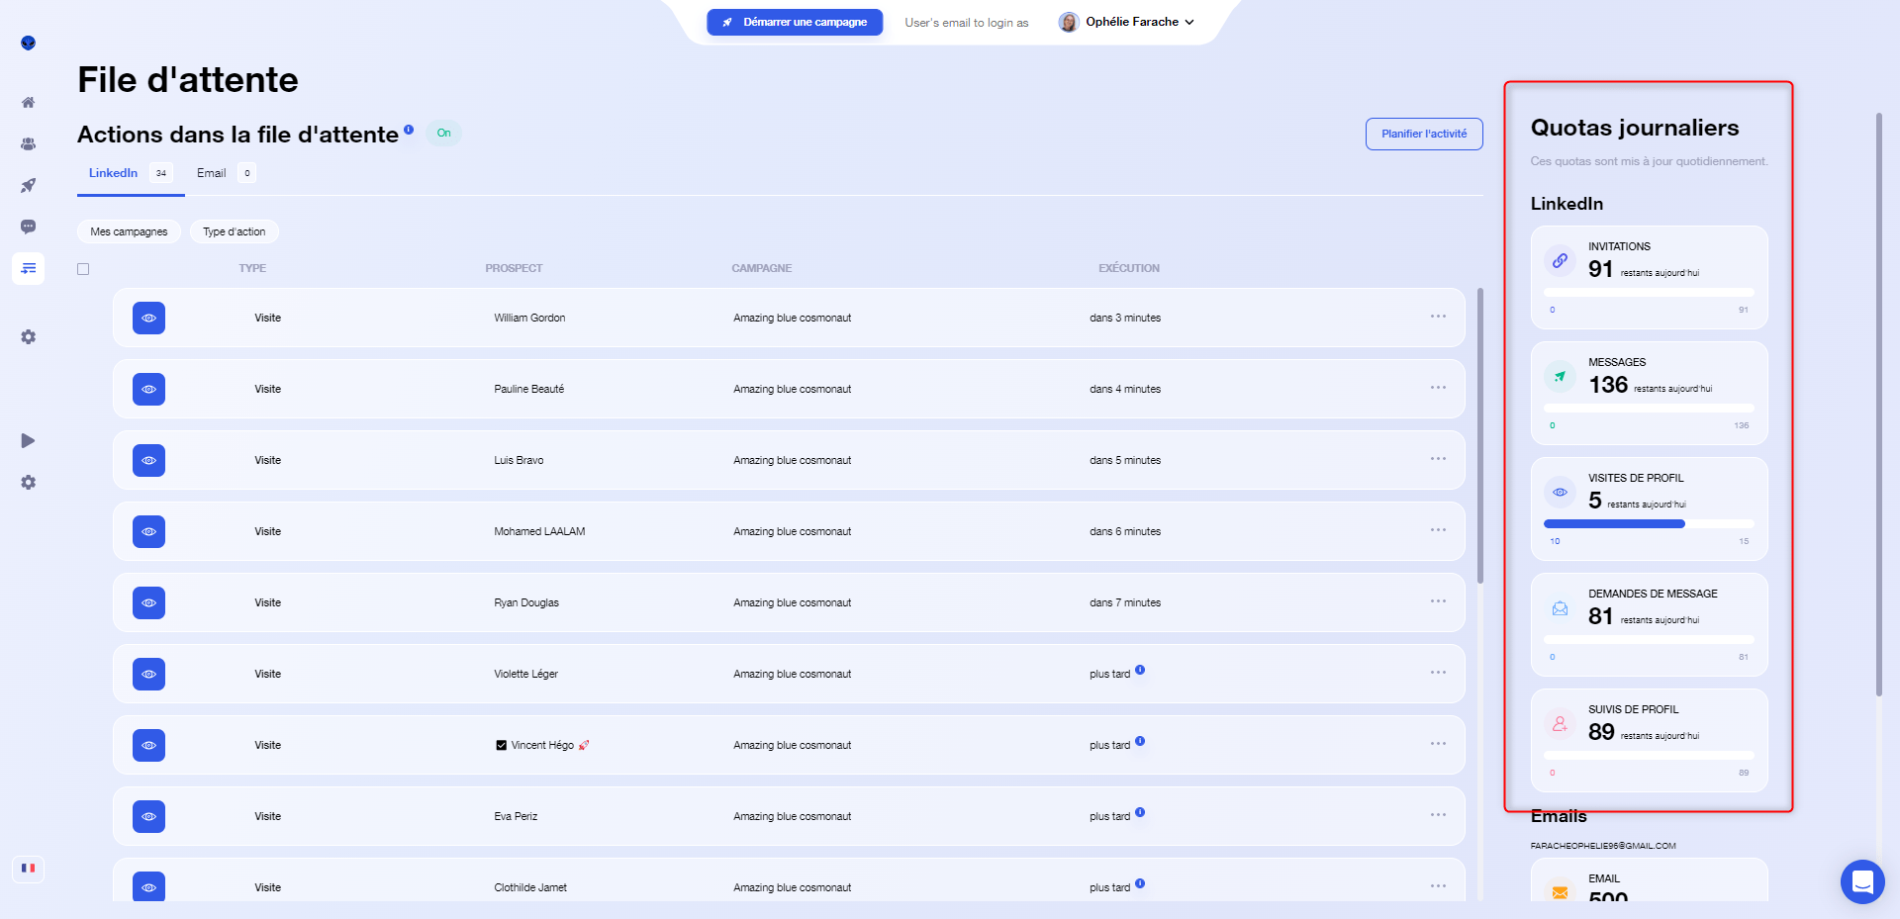The image size is (1900, 919).
Task: Click the queue list vertical scrollbar
Action: [x=1480, y=435]
